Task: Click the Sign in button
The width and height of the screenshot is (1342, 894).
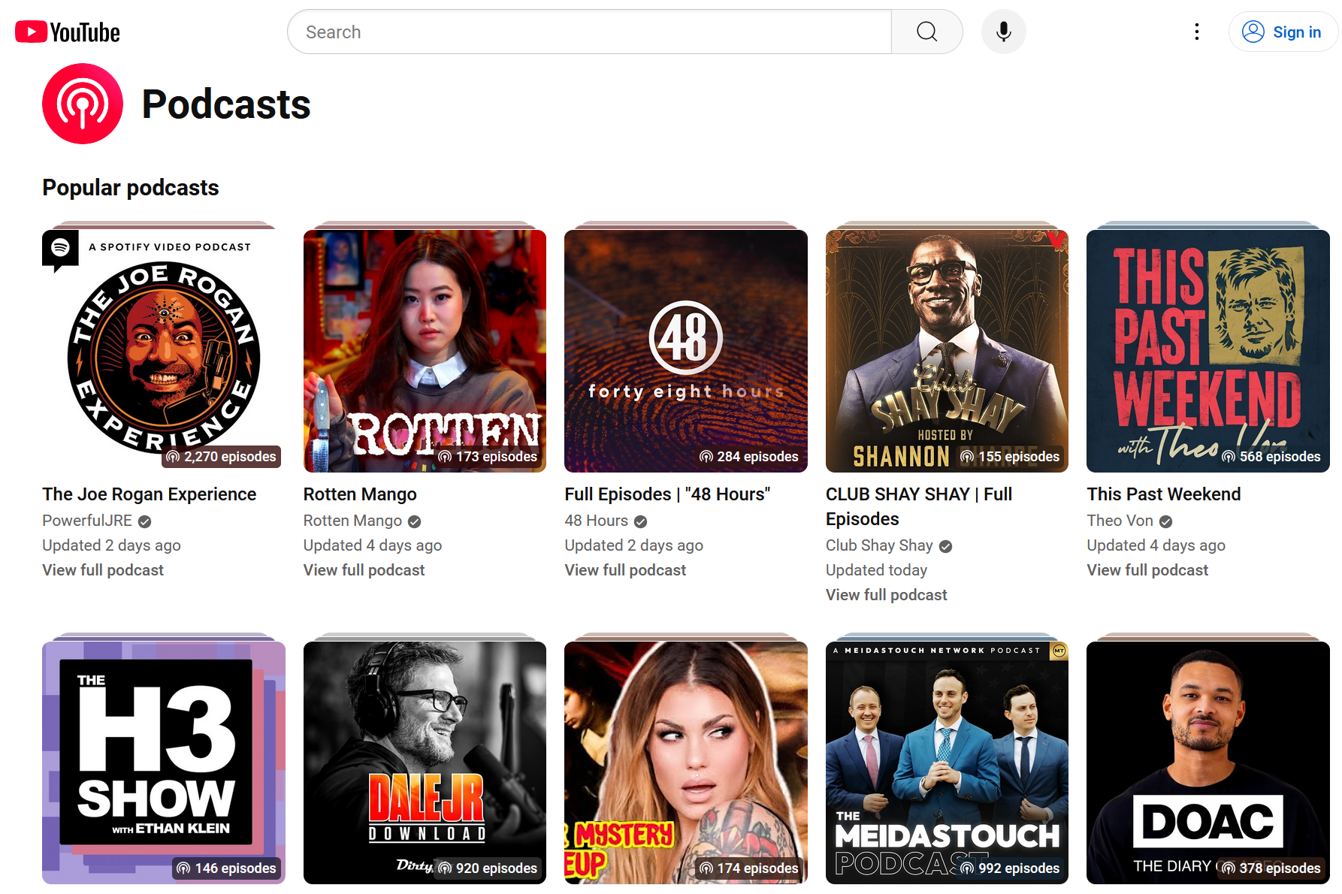Action: pos(1283,32)
